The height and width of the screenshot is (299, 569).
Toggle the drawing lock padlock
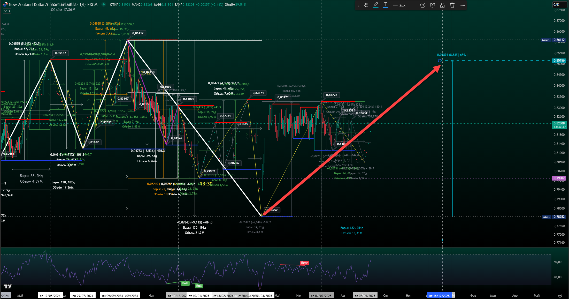coord(442,5)
